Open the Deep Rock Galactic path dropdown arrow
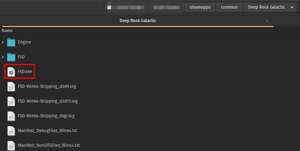The image size is (300, 151). point(292,7)
